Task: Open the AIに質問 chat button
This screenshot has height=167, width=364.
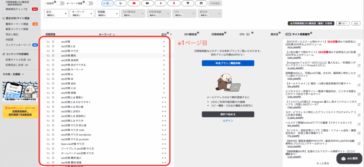Action: pos(350,158)
